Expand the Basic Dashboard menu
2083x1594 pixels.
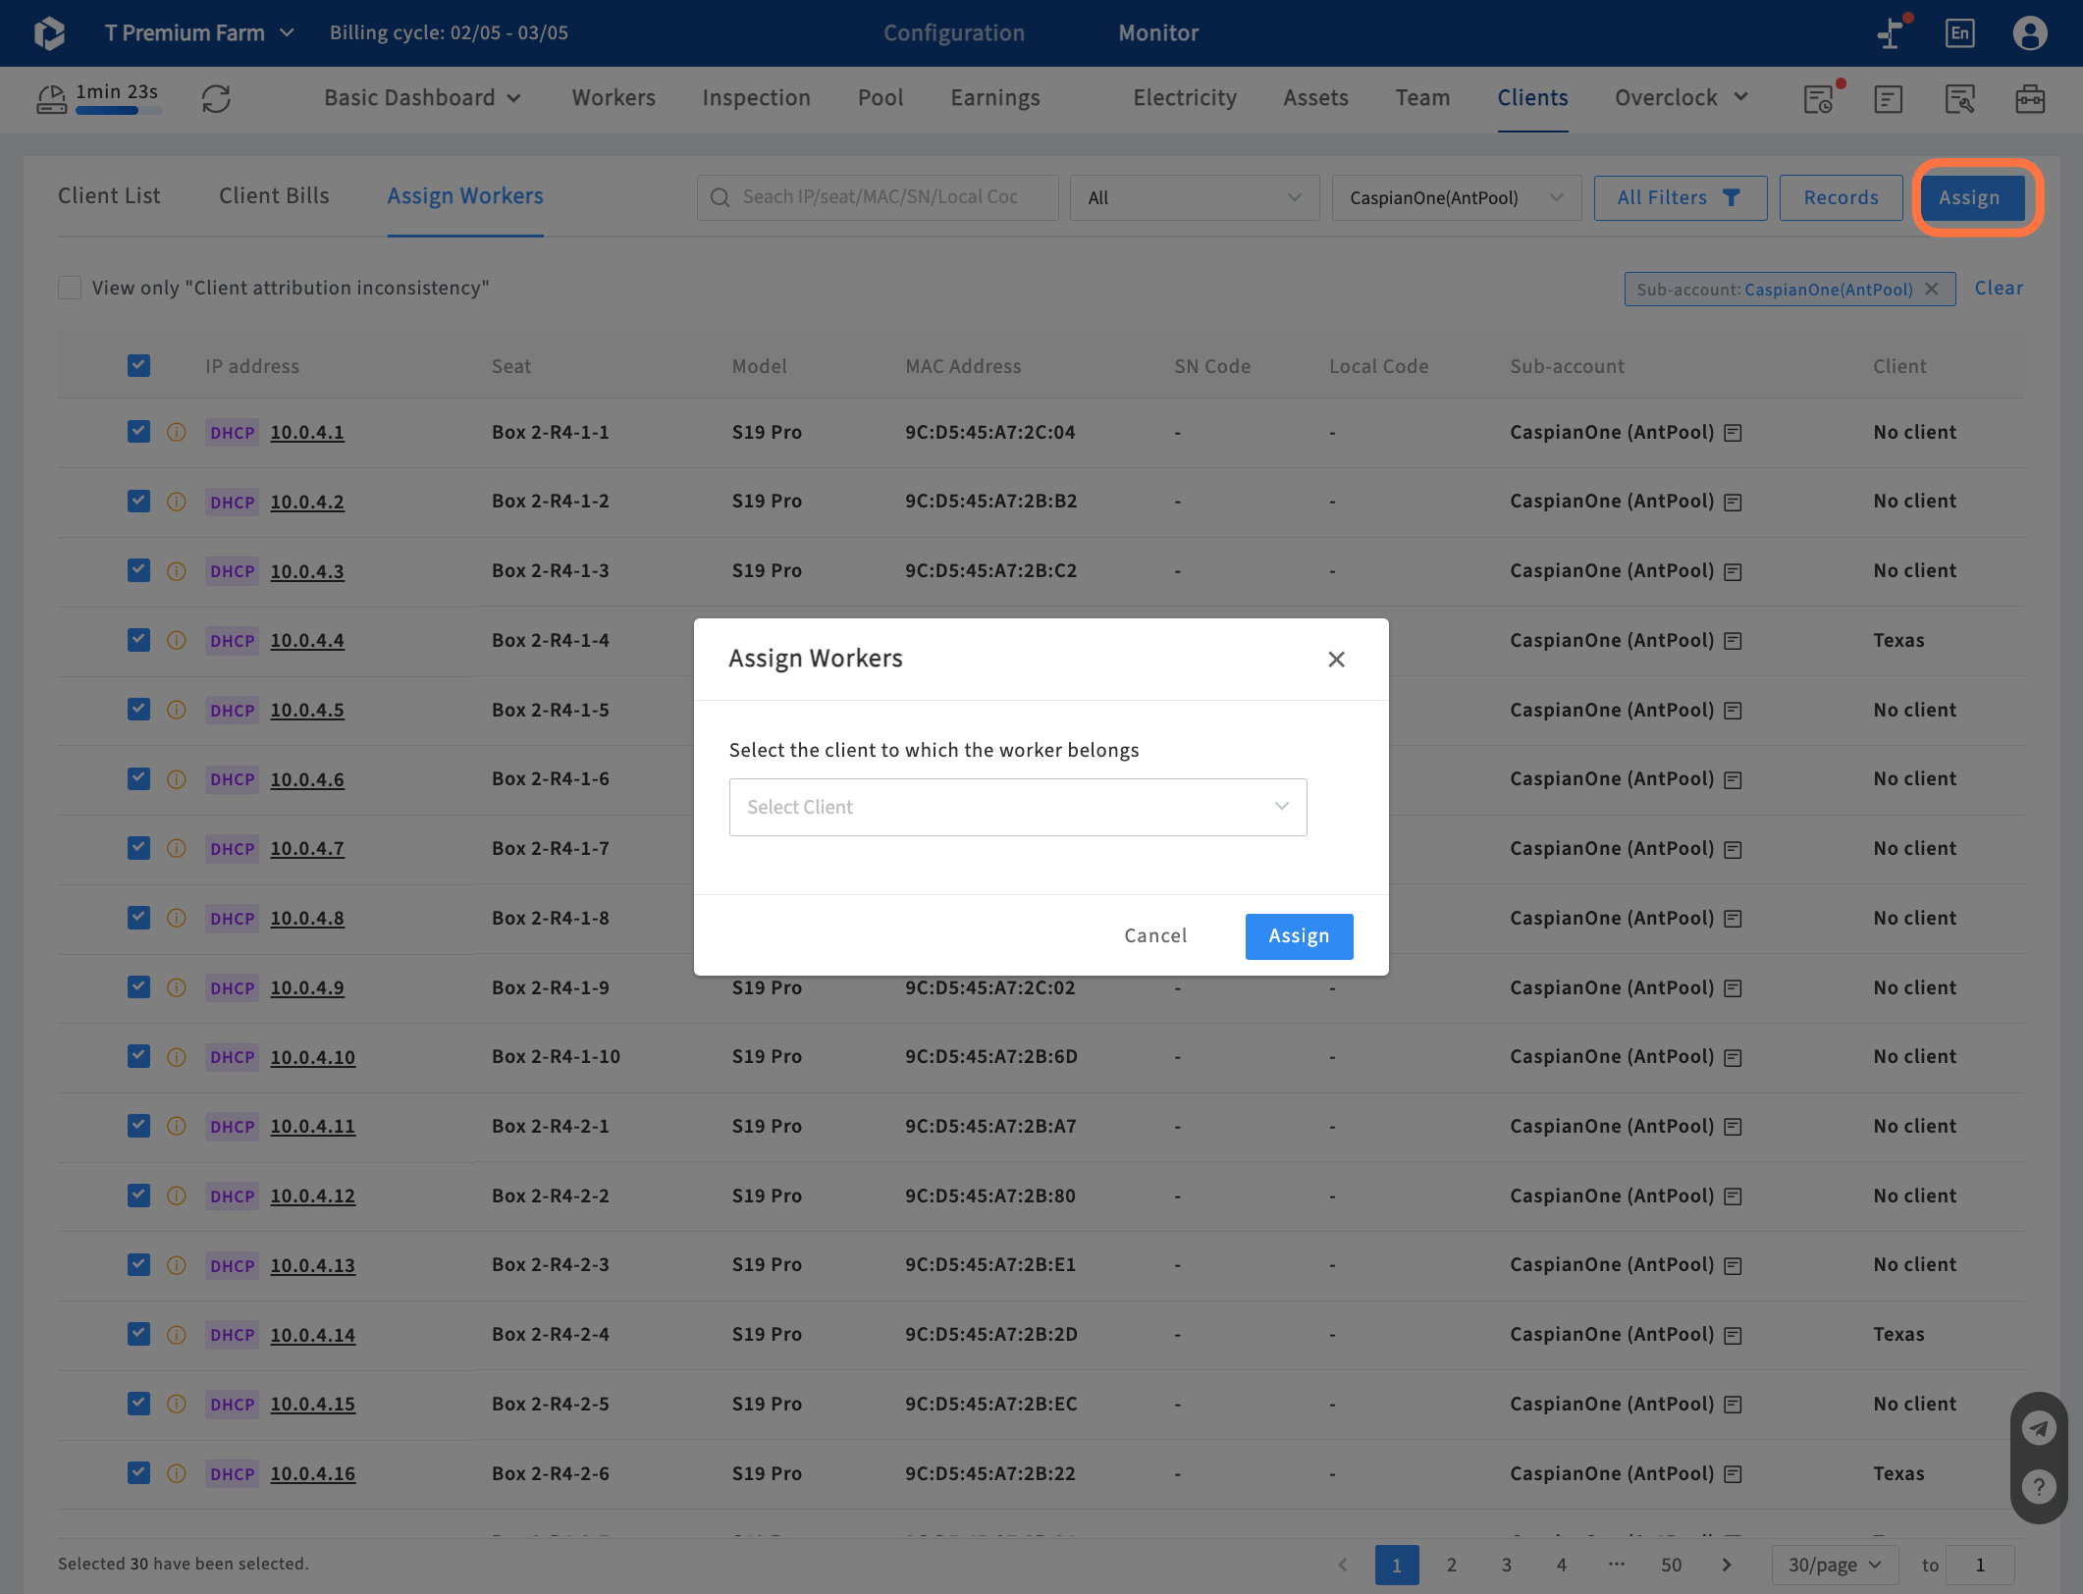click(x=422, y=97)
